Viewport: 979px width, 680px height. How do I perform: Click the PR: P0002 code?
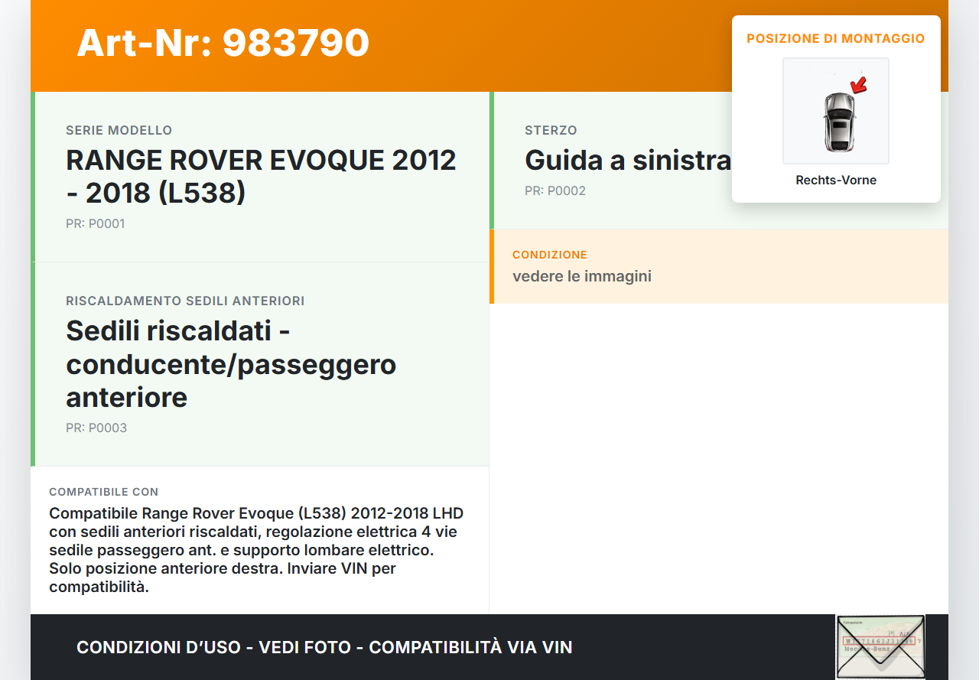coord(555,191)
